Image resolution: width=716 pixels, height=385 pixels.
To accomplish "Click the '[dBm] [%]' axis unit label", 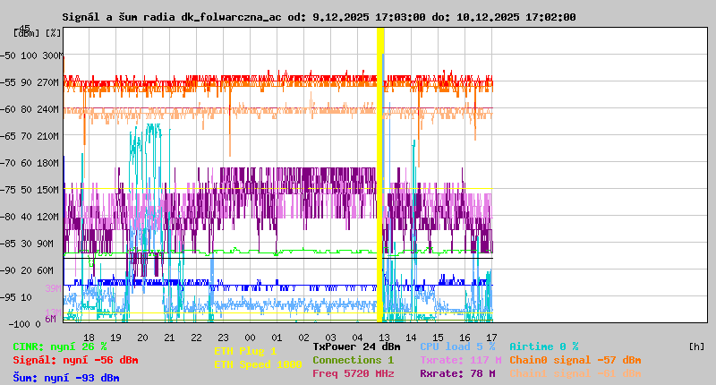I will click(37, 33).
